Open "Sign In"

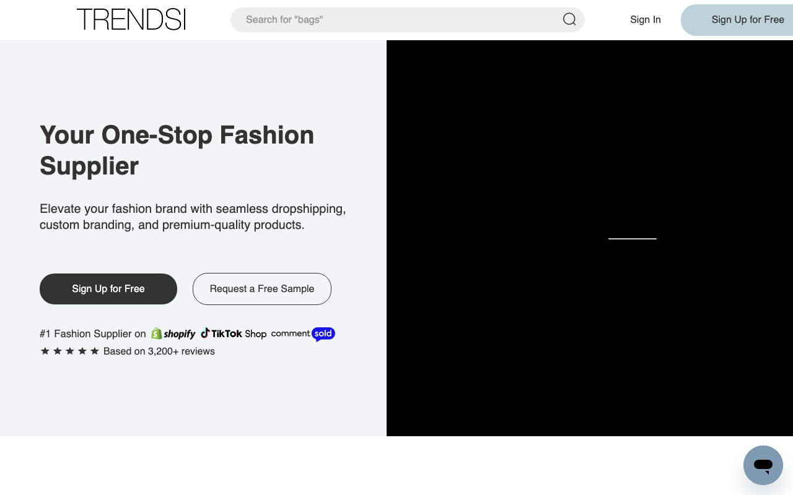[645, 19]
